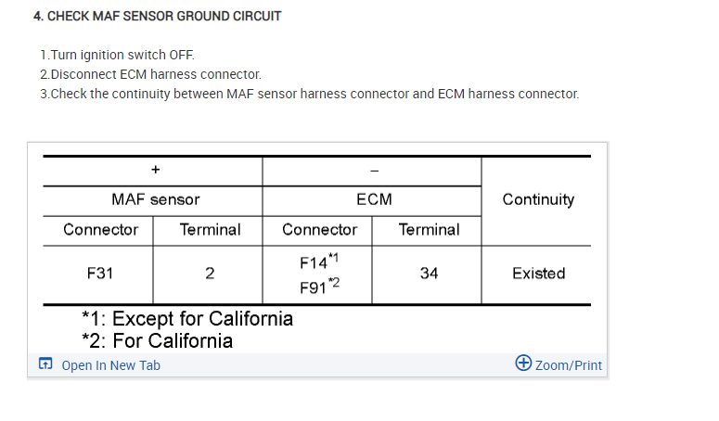
Task: Click the Turn ignition switch OFF step
Action: (x=117, y=55)
